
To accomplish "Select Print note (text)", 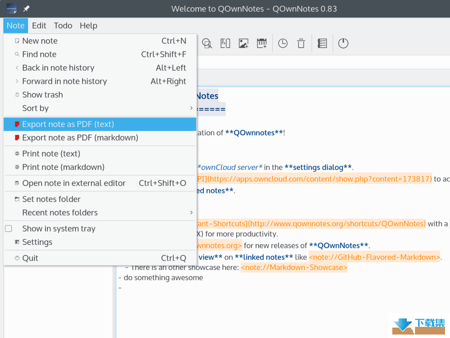I will 100,153.
